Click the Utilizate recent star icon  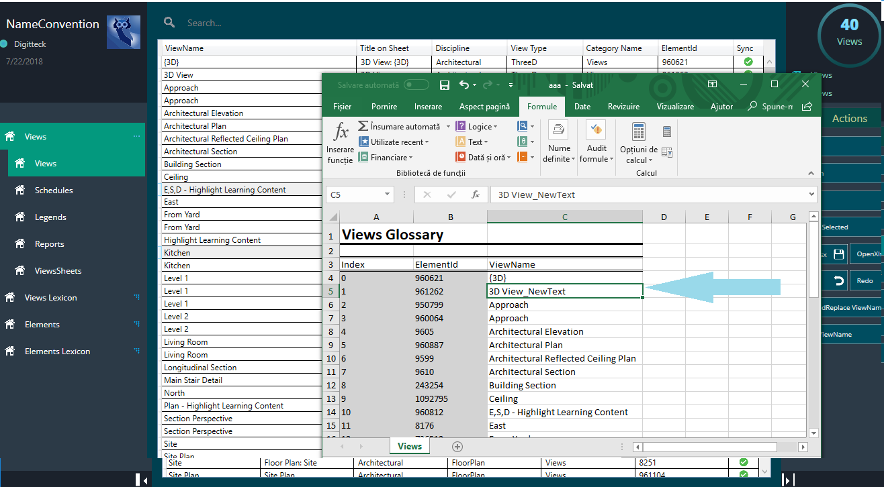click(363, 142)
